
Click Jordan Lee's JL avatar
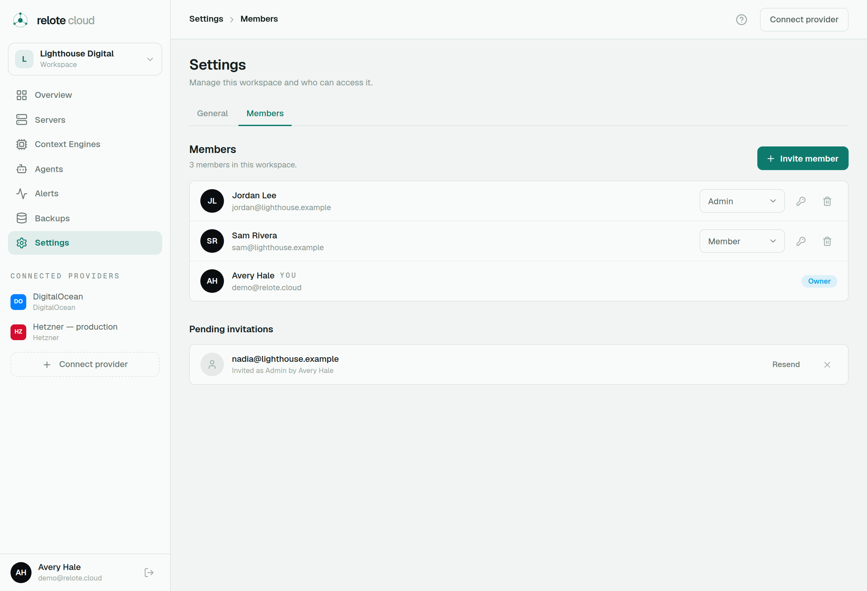(x=212, y=201)
